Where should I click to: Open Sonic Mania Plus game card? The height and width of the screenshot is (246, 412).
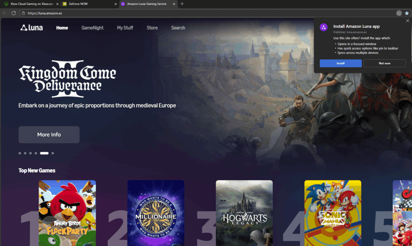pyautogui.click(x=333, y=213)
